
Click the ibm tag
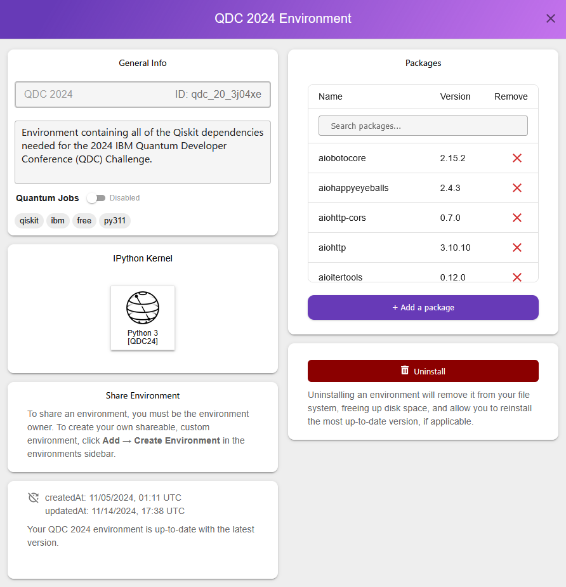(58, 221)
